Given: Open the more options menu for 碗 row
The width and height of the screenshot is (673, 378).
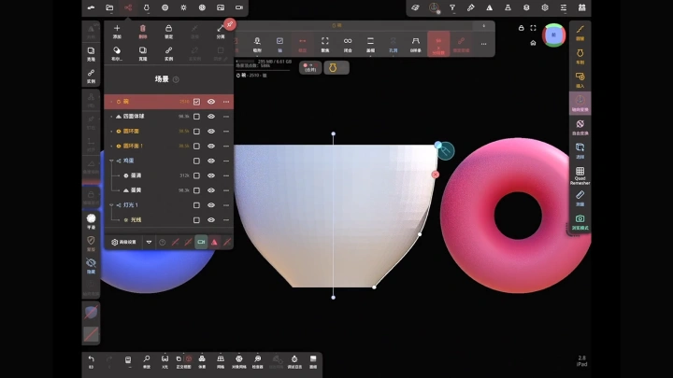Looking at the screenshot, I should 226,102.
